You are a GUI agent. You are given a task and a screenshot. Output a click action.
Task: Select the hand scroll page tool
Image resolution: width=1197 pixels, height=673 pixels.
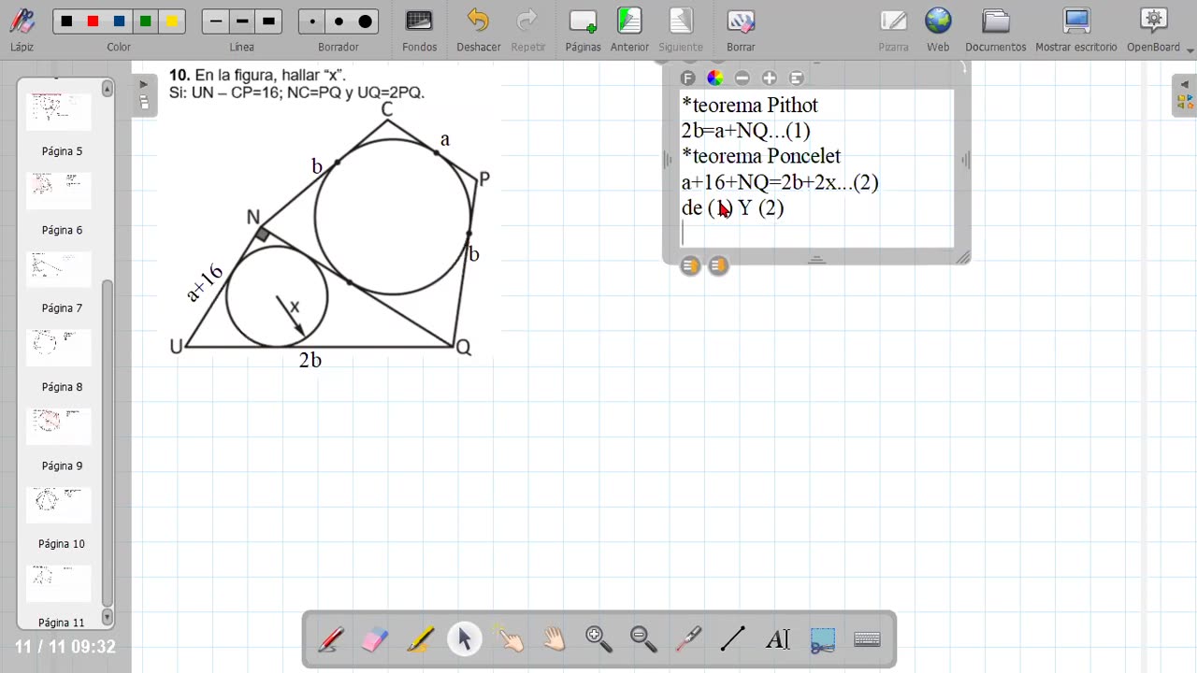coord(554,639)
